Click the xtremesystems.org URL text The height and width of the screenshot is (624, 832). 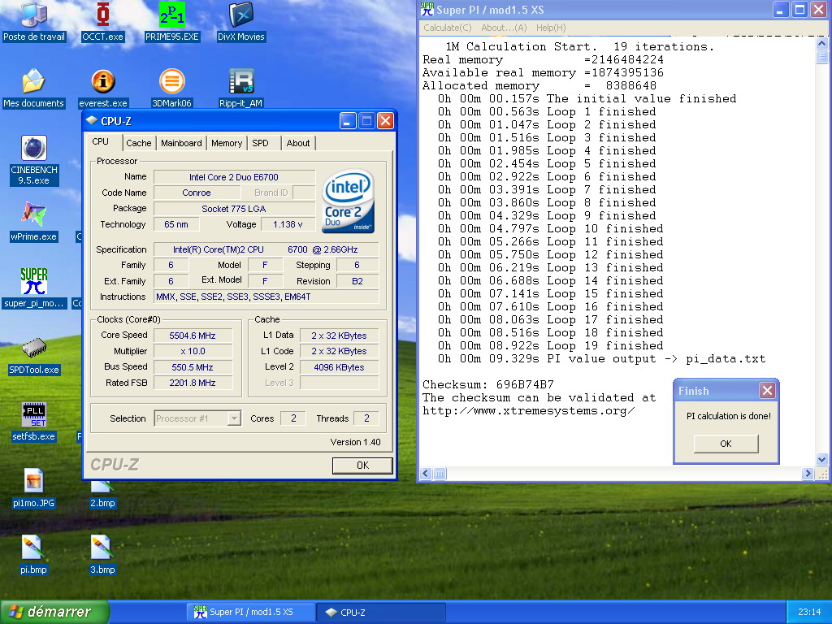tap(528, 410)
